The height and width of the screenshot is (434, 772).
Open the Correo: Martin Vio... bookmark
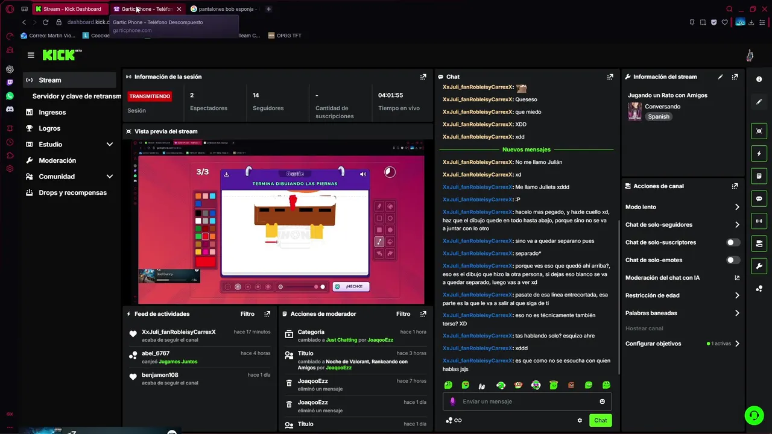coord(48,36)
